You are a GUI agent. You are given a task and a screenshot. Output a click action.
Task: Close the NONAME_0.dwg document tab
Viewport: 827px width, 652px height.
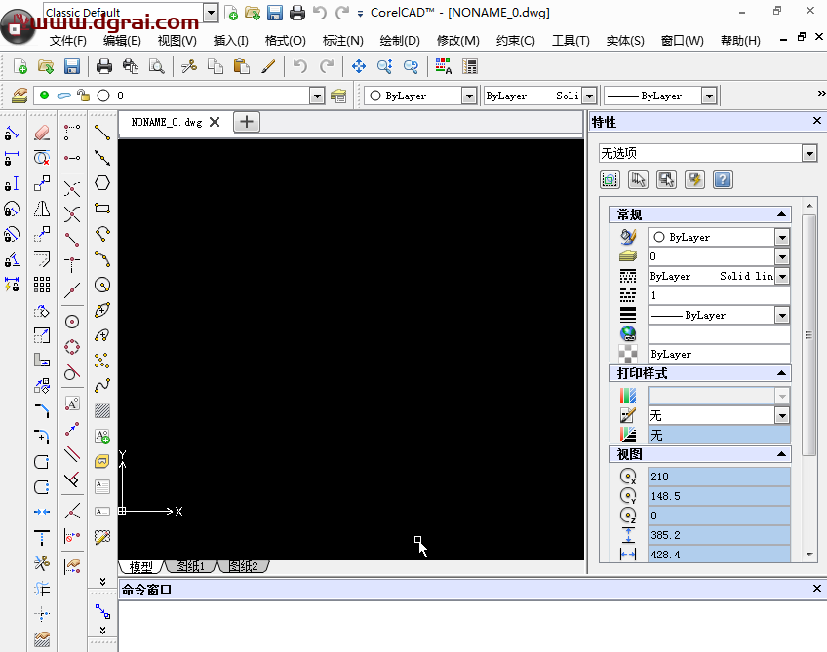click(x=215, y=122)
